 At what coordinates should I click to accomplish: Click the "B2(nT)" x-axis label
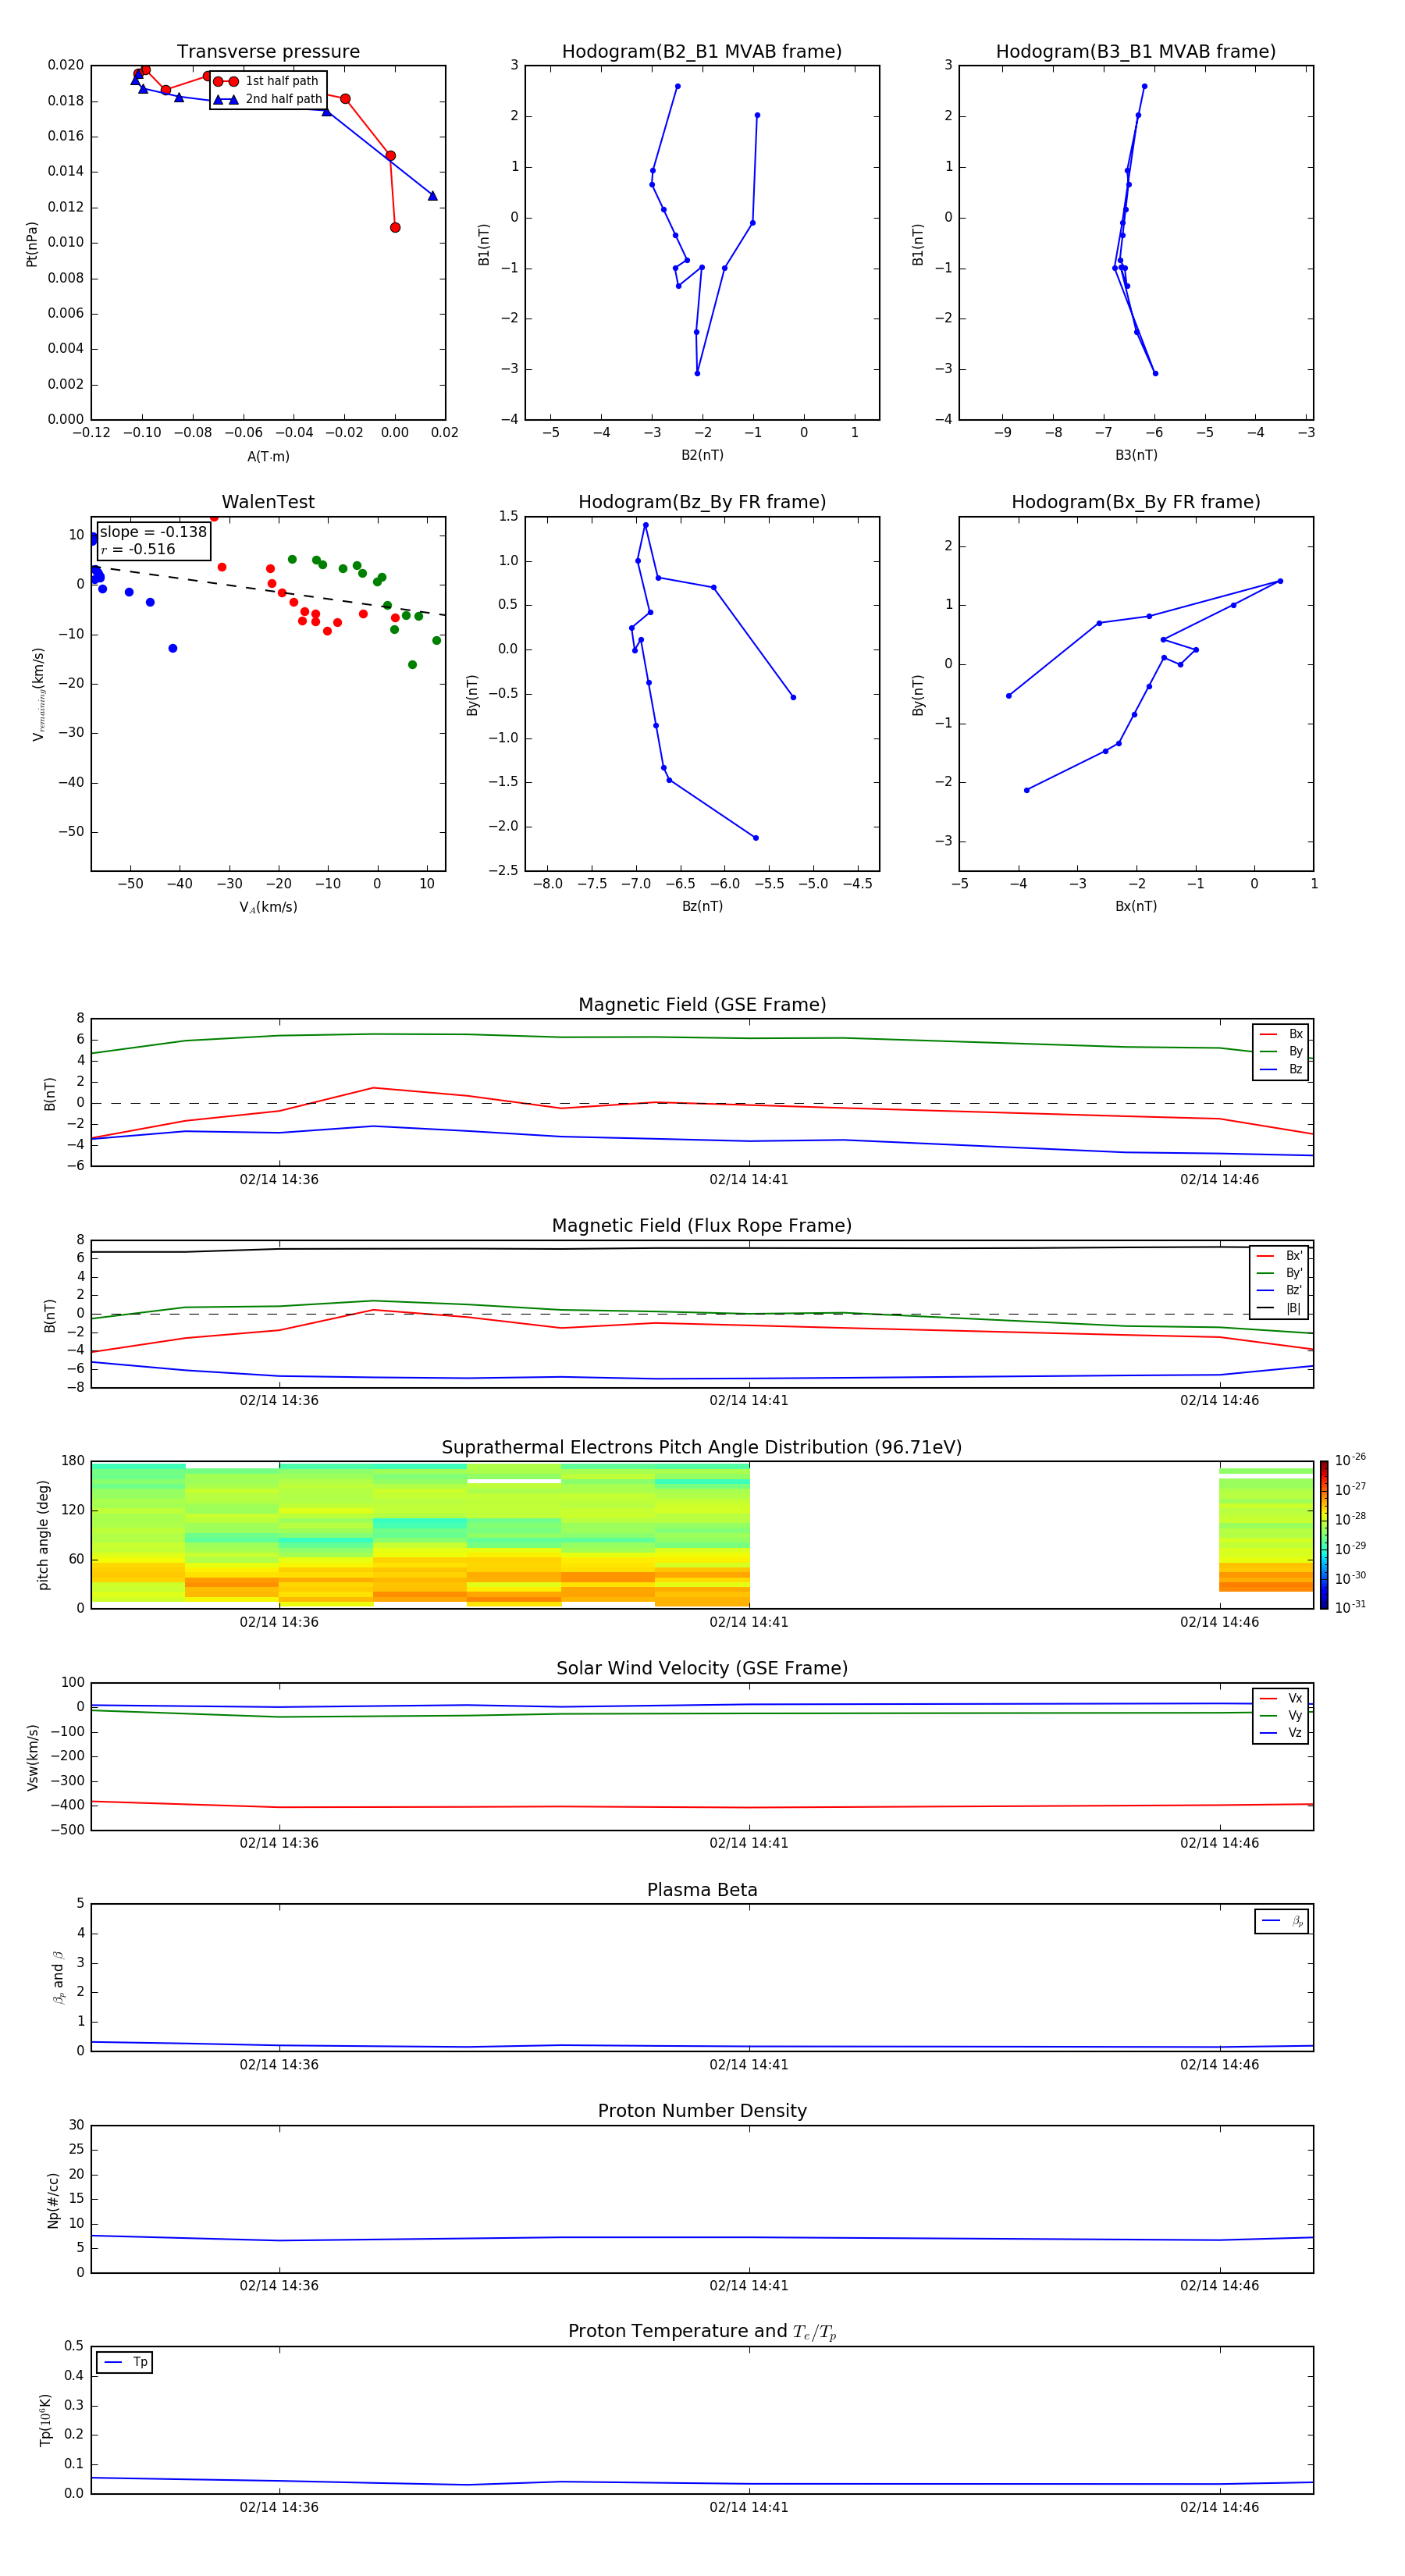pyautogui.click(x=702, y=455)
